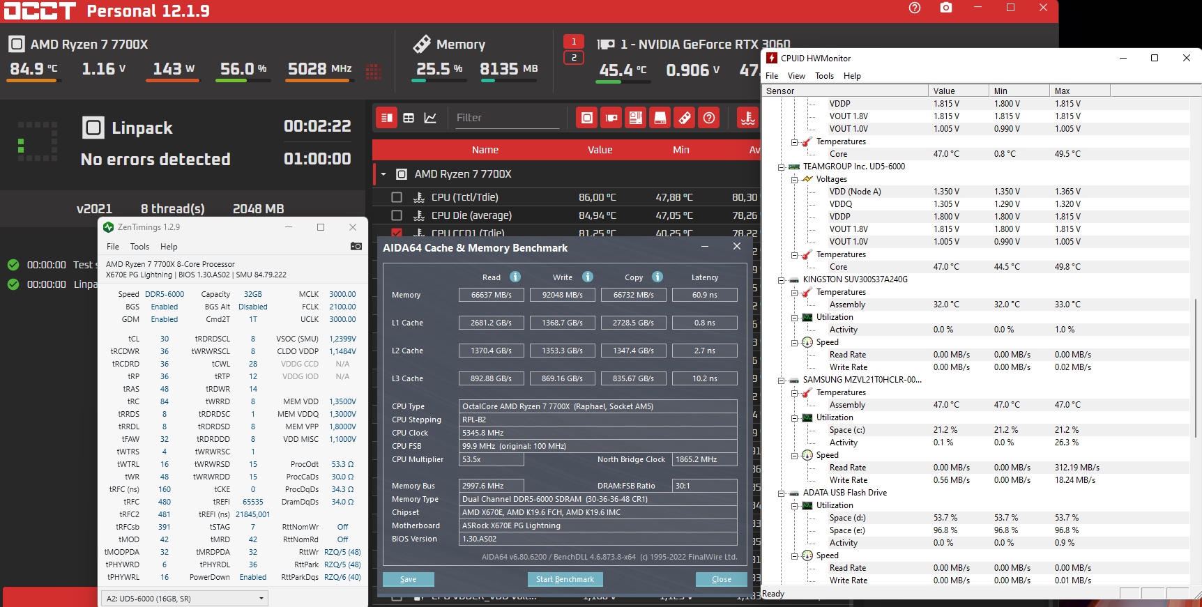The image size is (1202, 607).
Task: Collapse the TEAMGROUP Inc. UD5-6000 node
Action: pos(781,167)
